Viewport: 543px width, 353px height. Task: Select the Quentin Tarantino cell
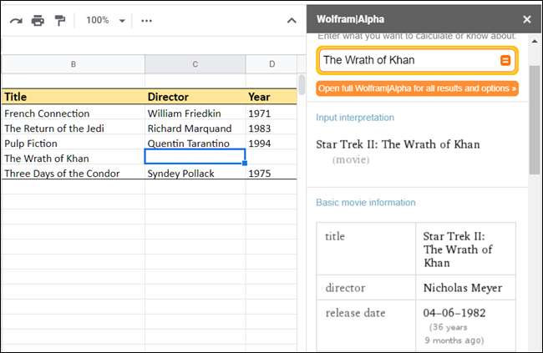(195, 144)
